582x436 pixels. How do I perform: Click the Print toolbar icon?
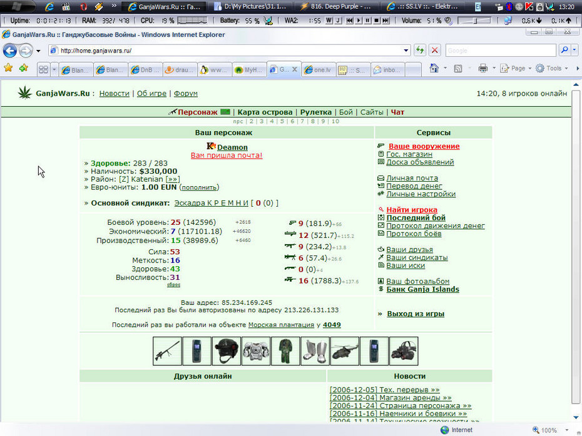(483, 69)
